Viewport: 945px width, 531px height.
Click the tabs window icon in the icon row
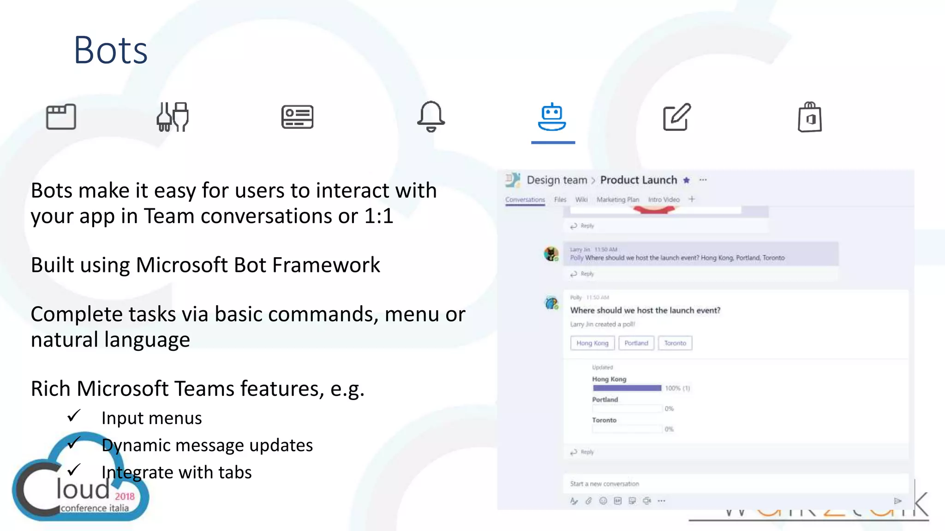point(61,117)
